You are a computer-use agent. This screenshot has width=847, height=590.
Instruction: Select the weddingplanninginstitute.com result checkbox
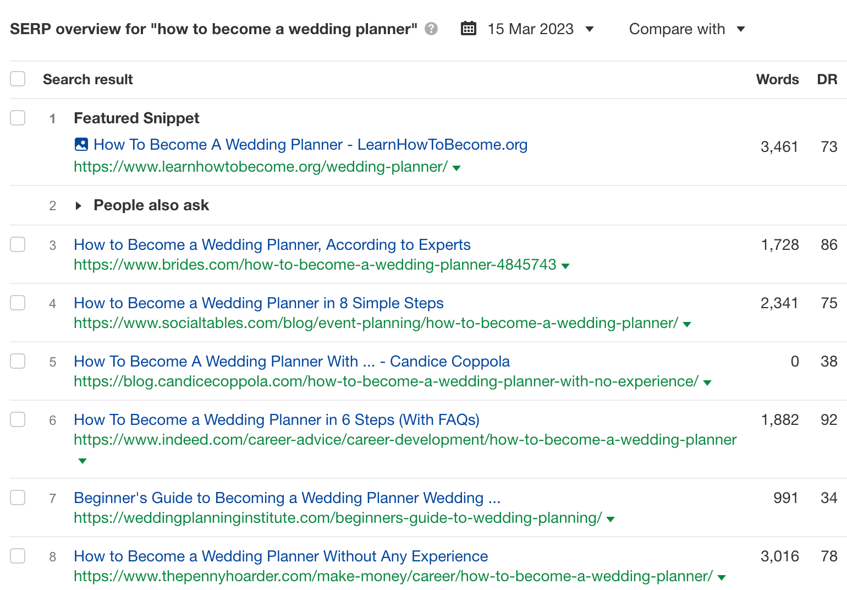click(17, 498)
